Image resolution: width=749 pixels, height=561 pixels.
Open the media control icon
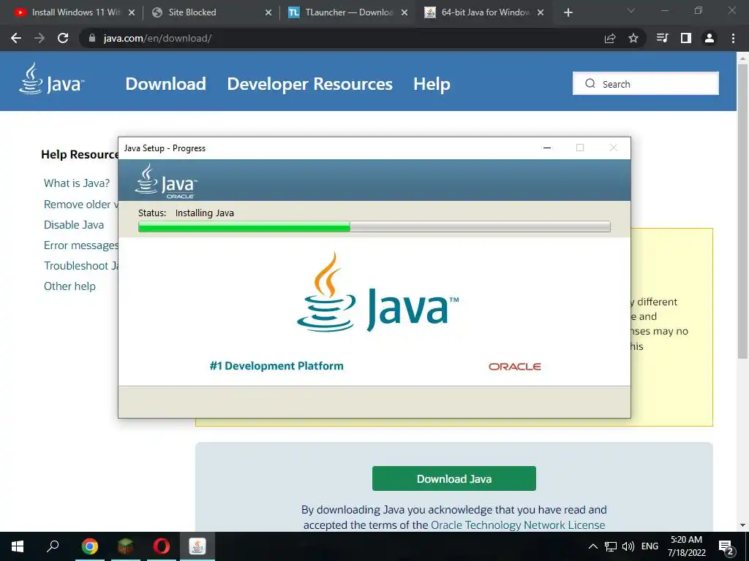pyautogui.click(x=663, y=38)
